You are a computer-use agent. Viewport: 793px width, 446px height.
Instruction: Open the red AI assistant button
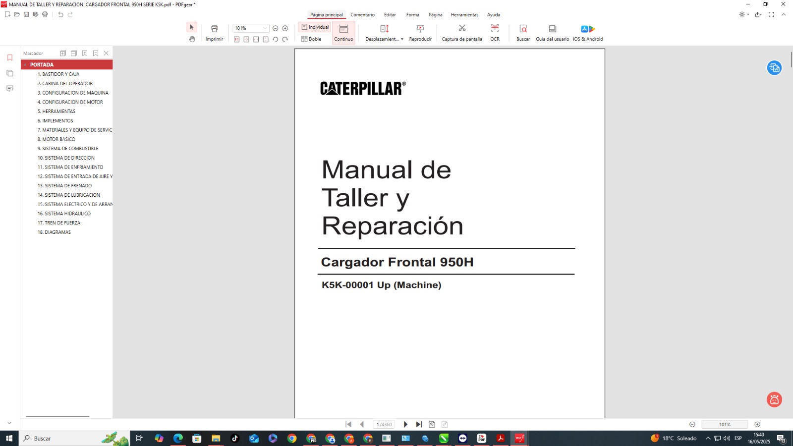tap(774, 399)
